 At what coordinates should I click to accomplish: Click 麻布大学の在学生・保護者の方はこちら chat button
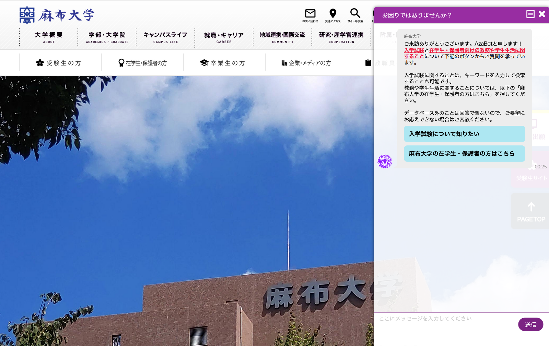coord(465,154)
